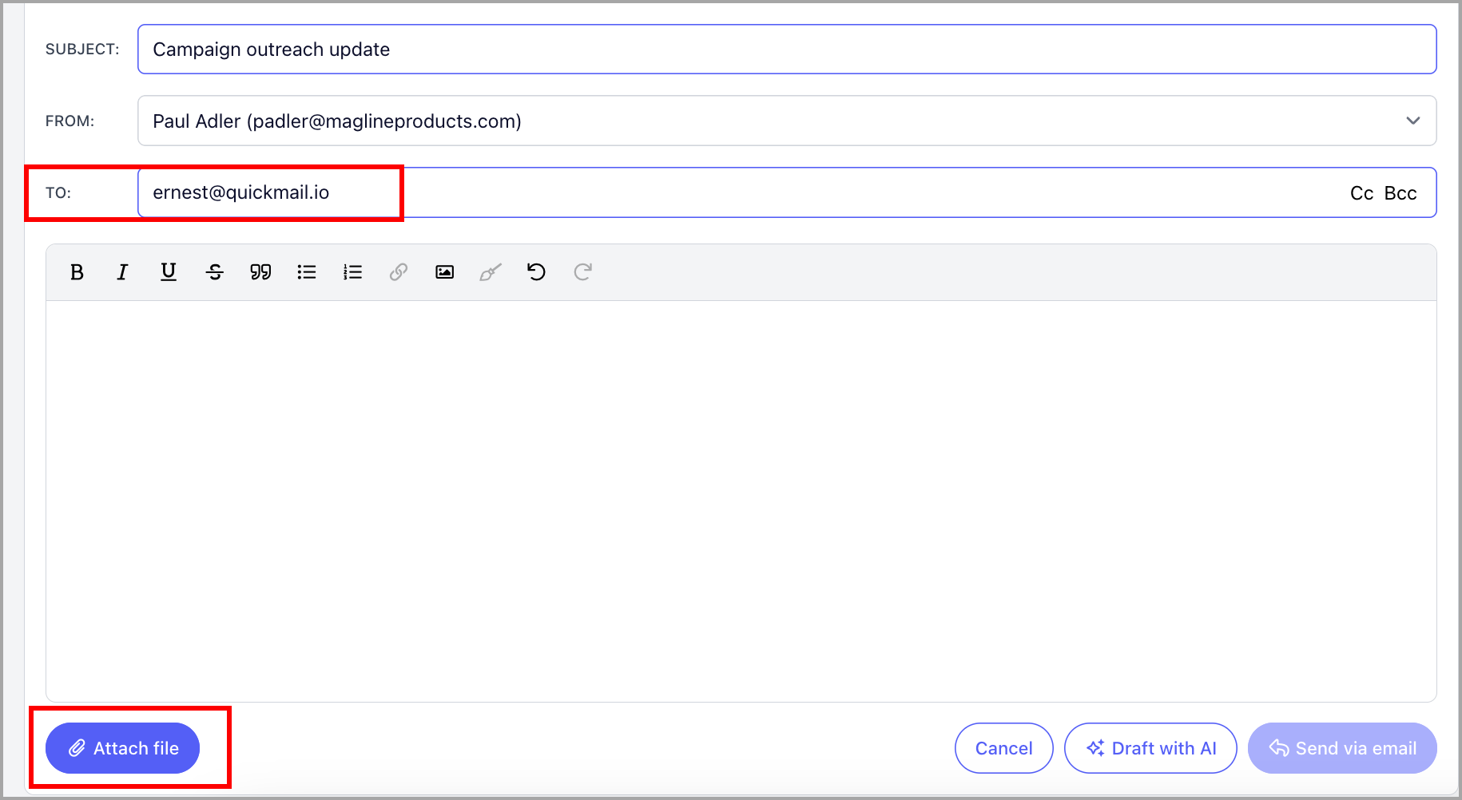Apply underline formatting
The image size is (1462, 800).
click(x=169, y=272)
